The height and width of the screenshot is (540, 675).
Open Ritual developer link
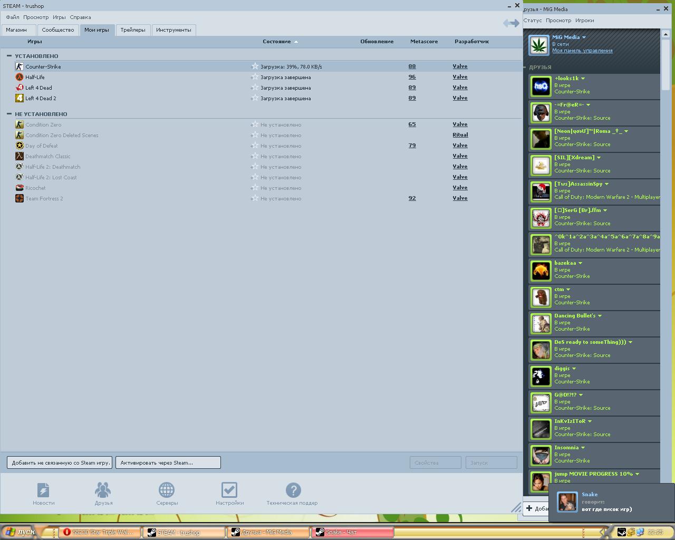click(x=460, y=135)
